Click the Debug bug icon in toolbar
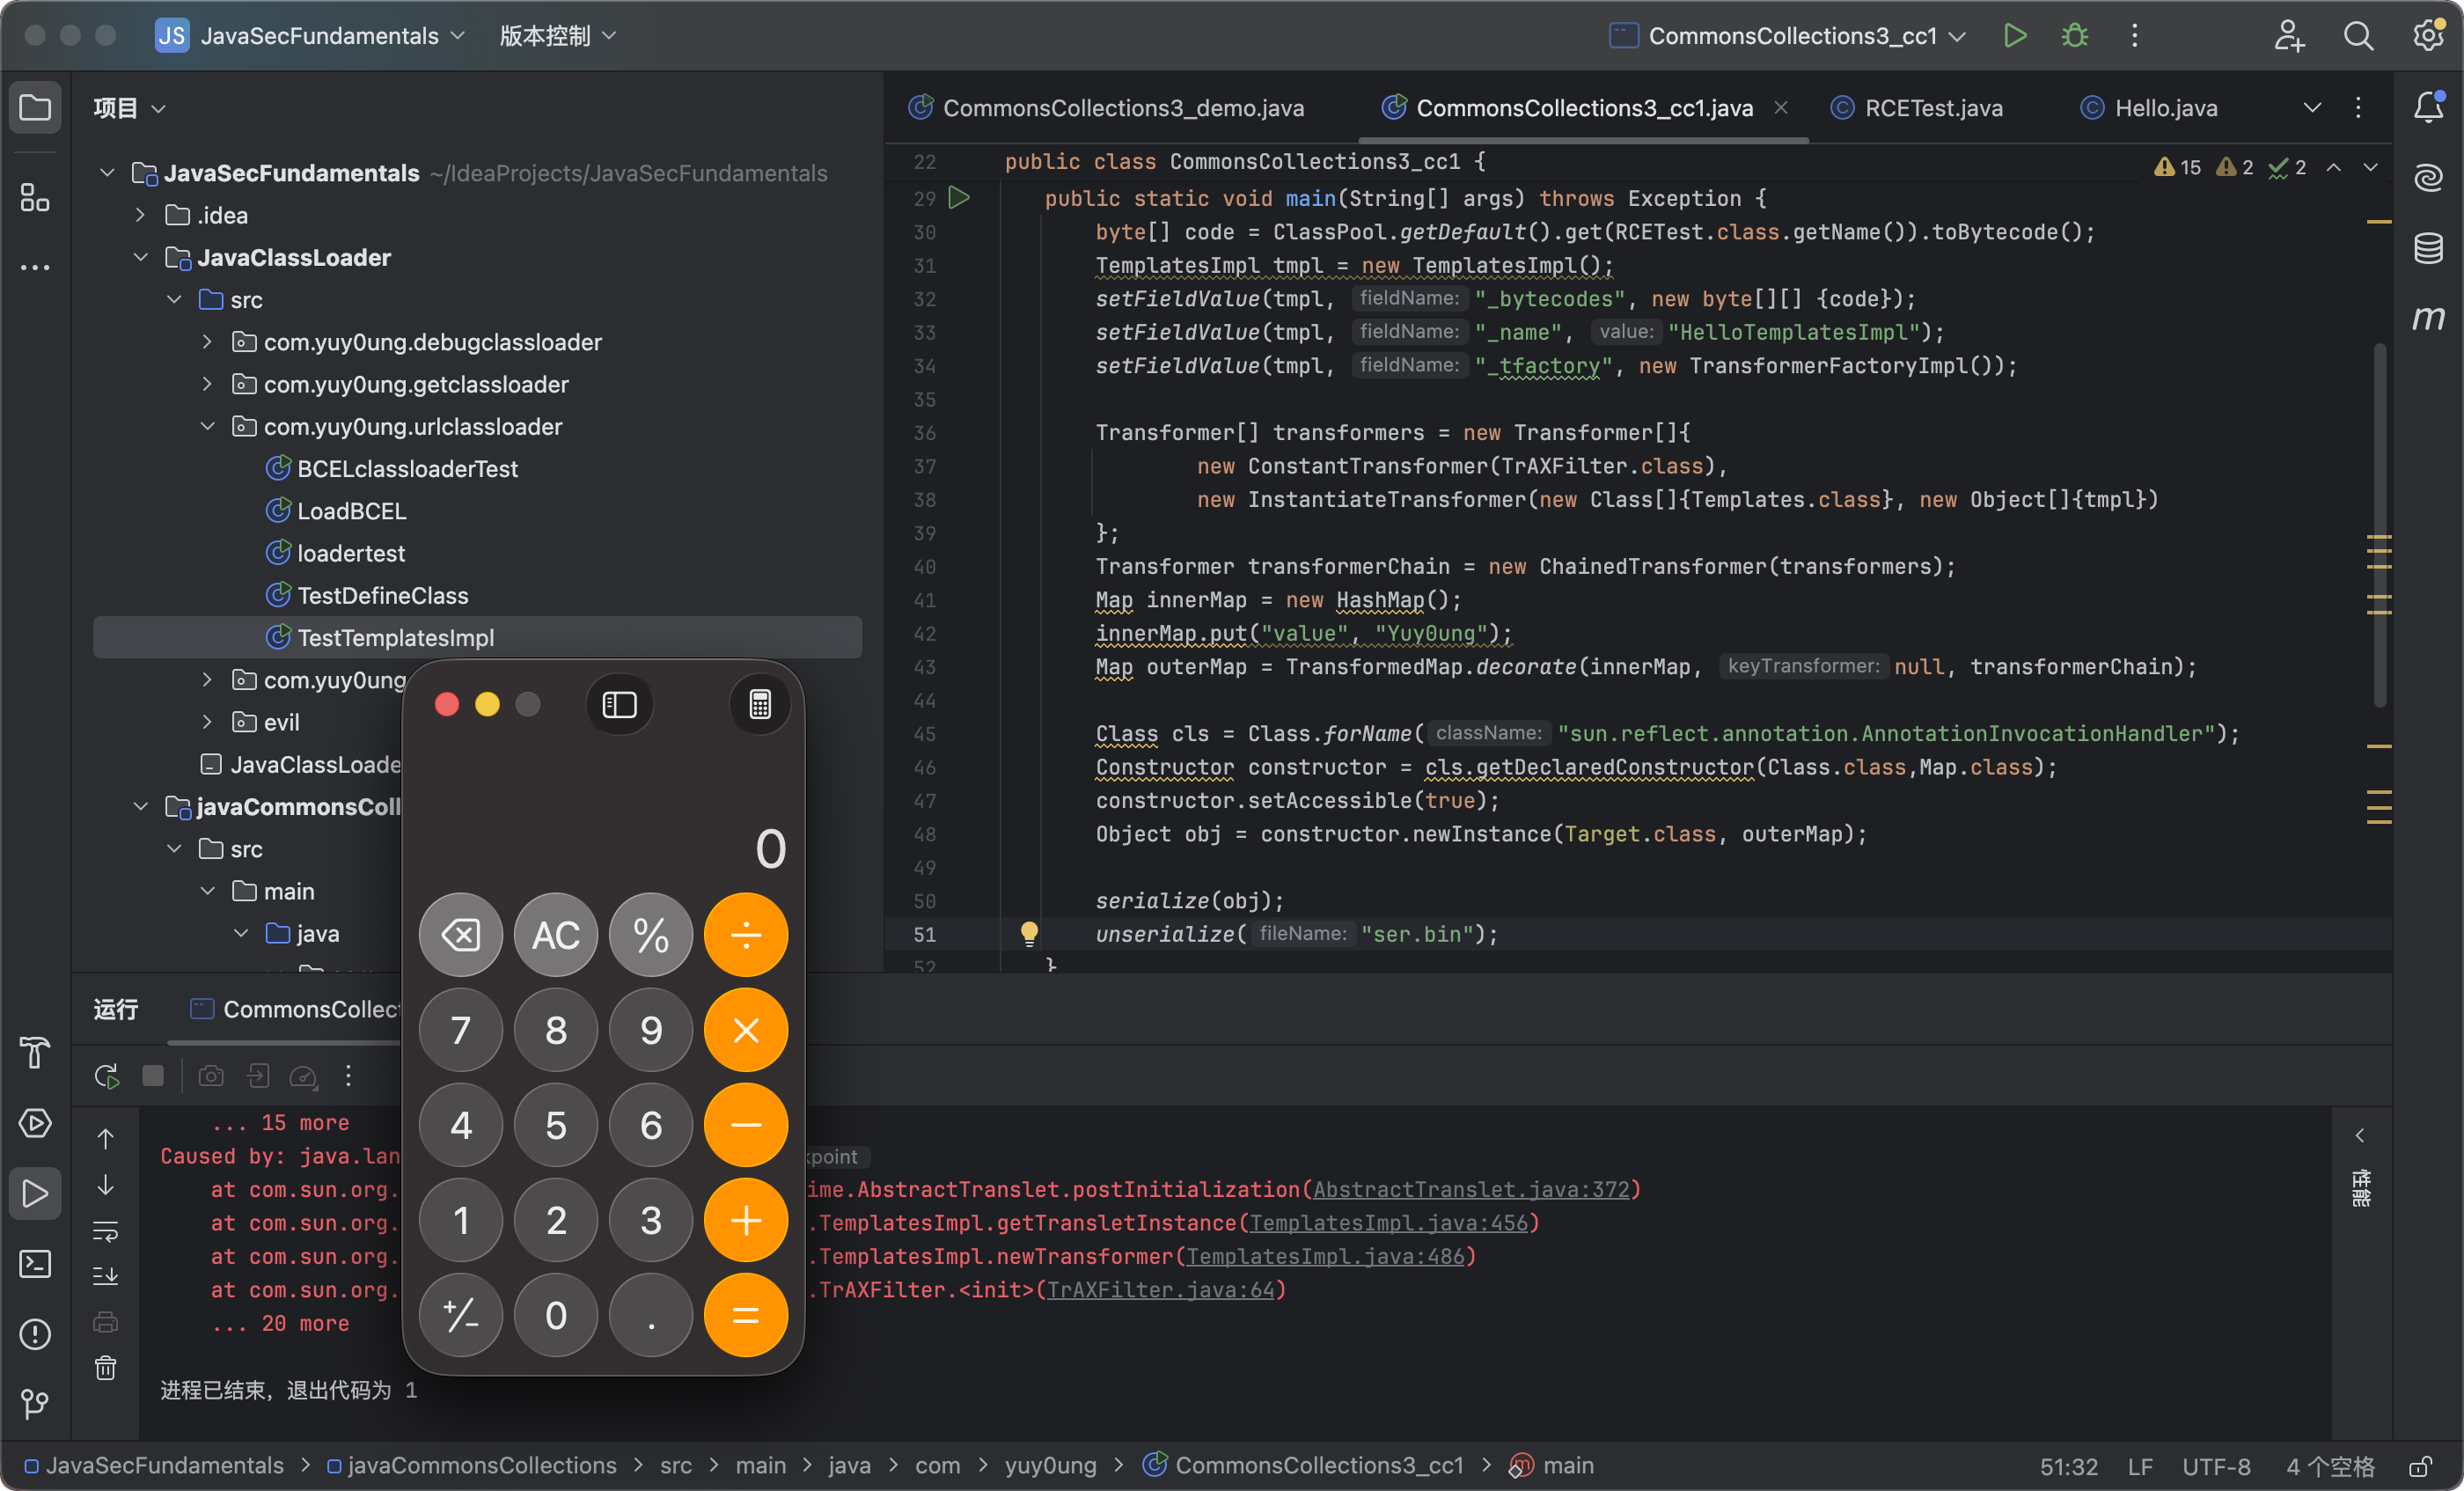 tap(2074, 36)
